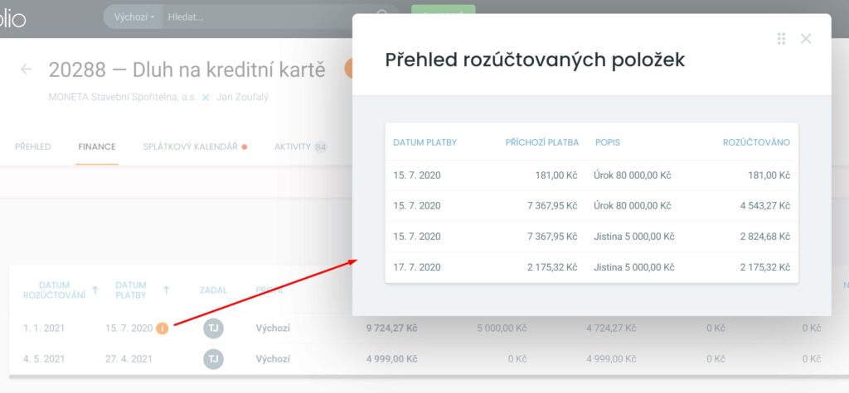Switch to the Přehled tab
The image size is (849, 393).
pyautogui.click(x=33, y=147)
